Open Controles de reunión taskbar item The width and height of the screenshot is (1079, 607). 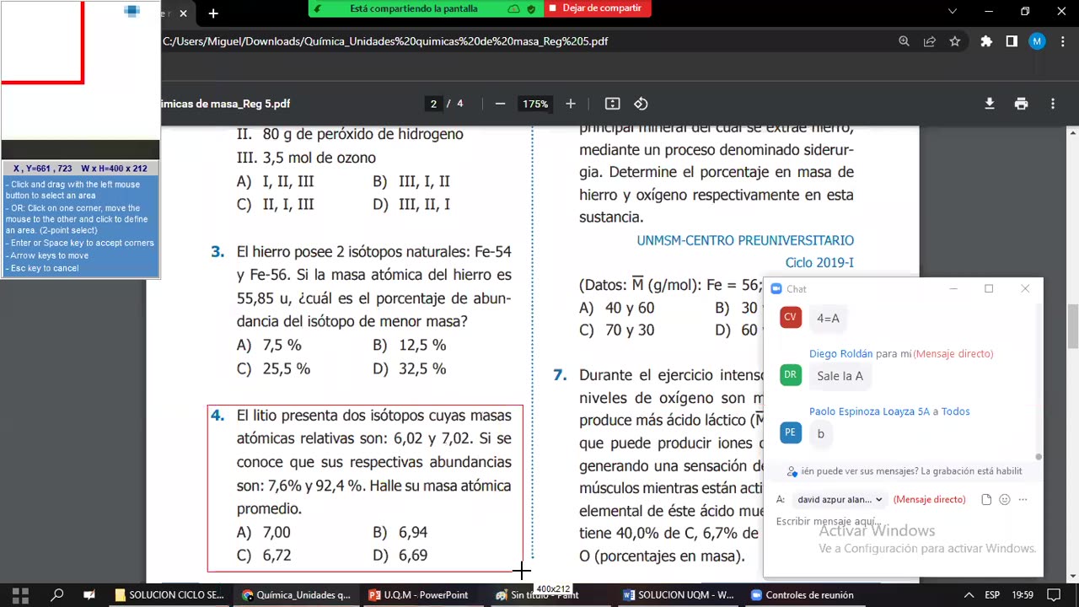(x=802, y=594)
